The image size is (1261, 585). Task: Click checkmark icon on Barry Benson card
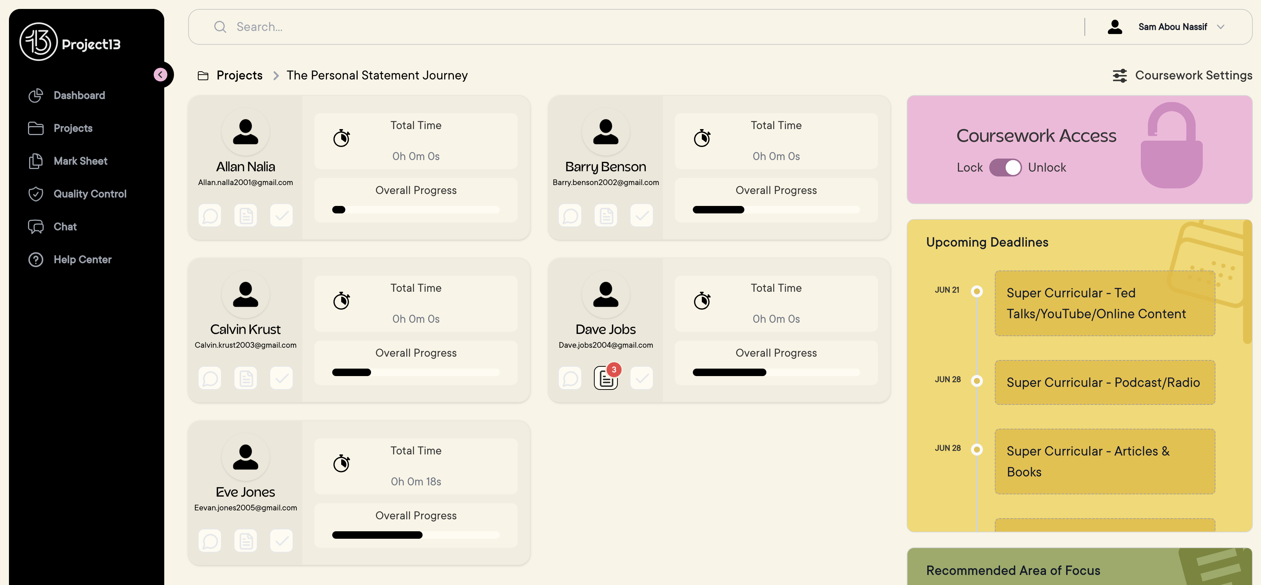pyautogui.click(x=642, y=215)
